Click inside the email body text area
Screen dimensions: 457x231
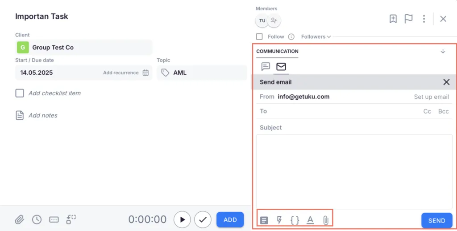(354, 171)
